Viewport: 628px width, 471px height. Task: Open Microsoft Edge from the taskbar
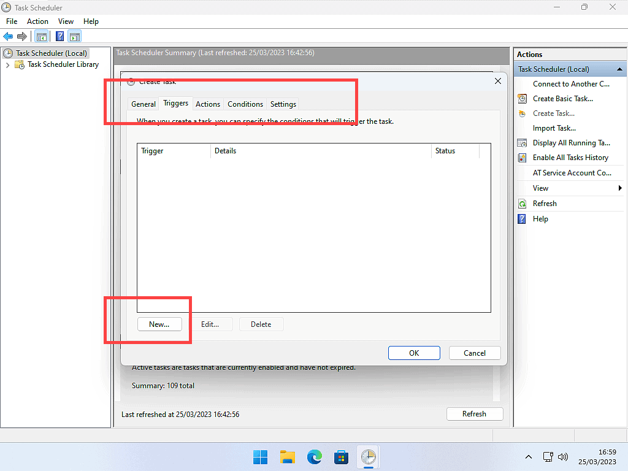(315, 457)
